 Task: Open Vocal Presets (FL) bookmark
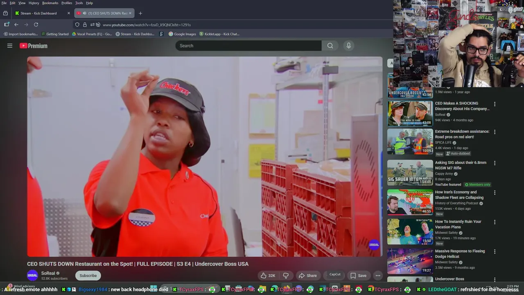92,34
